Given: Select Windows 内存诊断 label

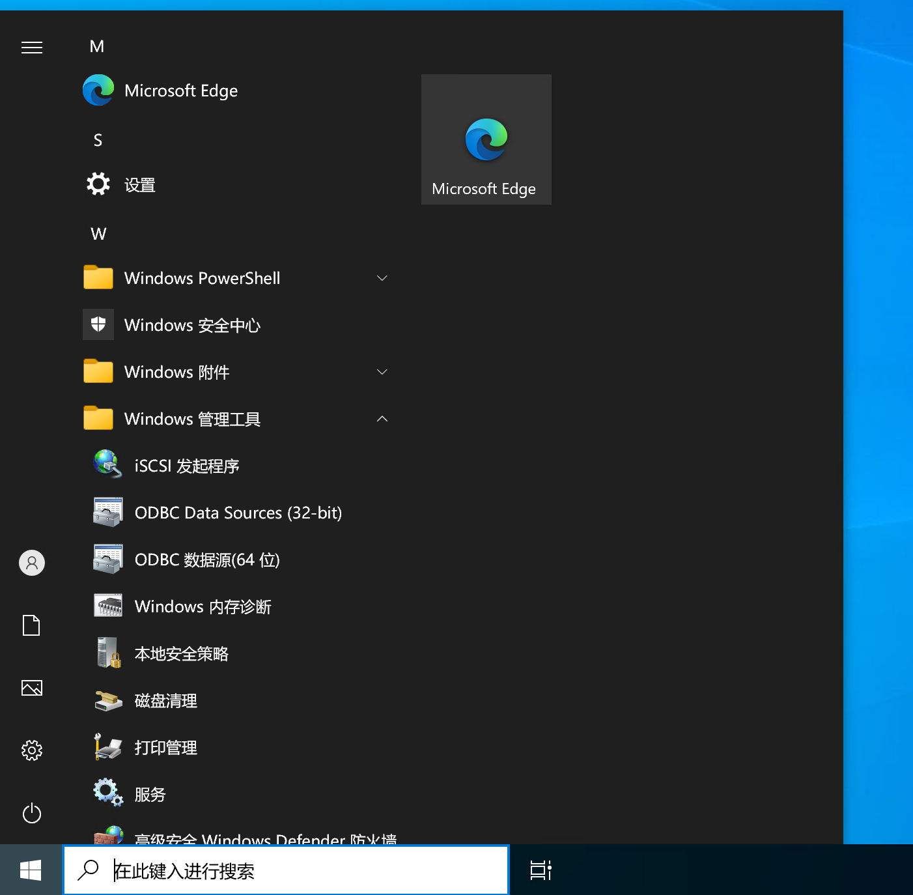Looking at the screenshot, I should pos(203,606).
